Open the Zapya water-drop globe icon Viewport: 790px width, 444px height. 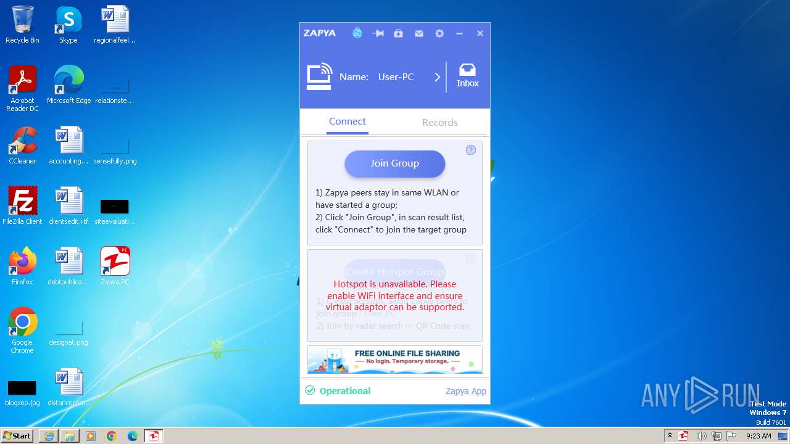(x=357, y=33)
